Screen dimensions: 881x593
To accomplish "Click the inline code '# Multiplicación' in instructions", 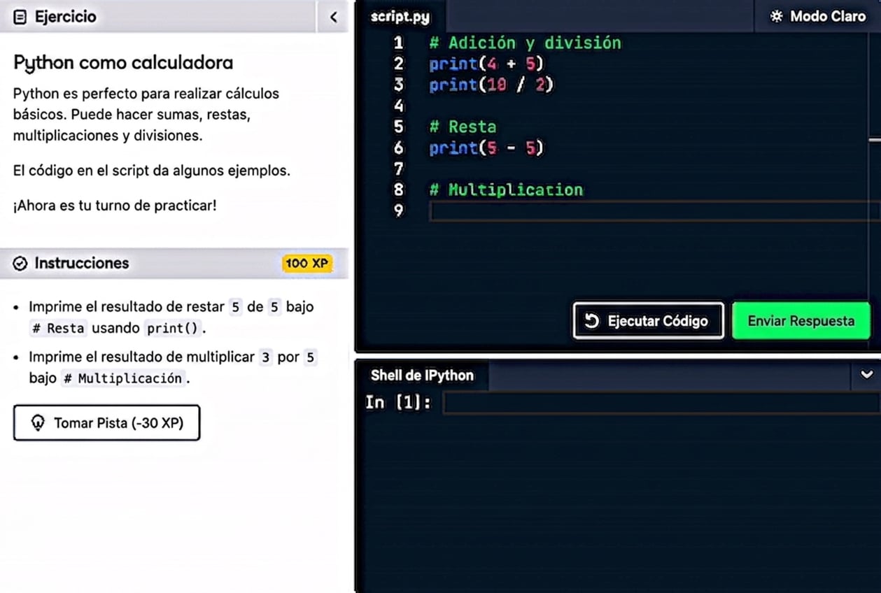I will [123, 378].
